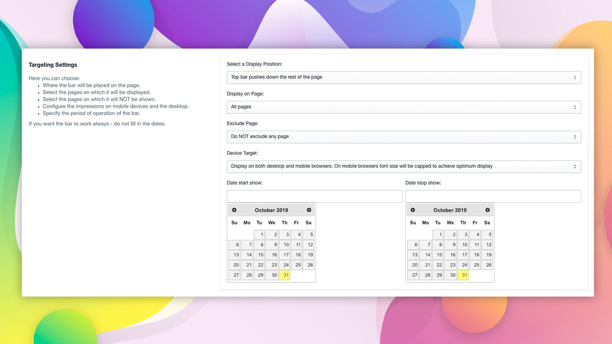Go to next month in stop date calendar
The width and height of the screenshot is (612, 344).
tap(487, 210)
